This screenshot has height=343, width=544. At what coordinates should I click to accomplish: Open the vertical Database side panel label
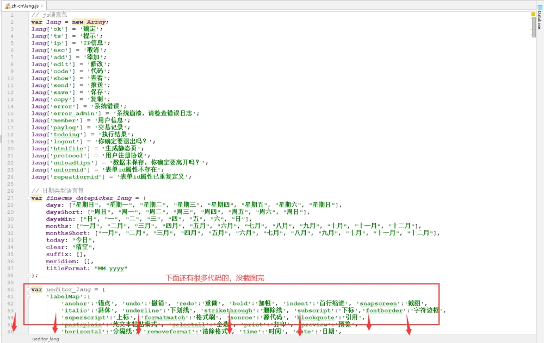tap(540, 20)
